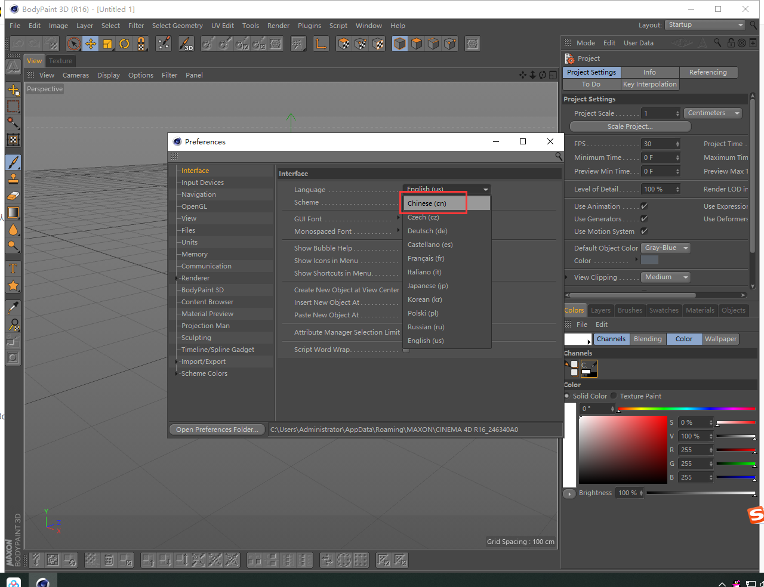Select the Brush paint tool in left toolbar
The image size is (764, 587).
click(13, 162)
